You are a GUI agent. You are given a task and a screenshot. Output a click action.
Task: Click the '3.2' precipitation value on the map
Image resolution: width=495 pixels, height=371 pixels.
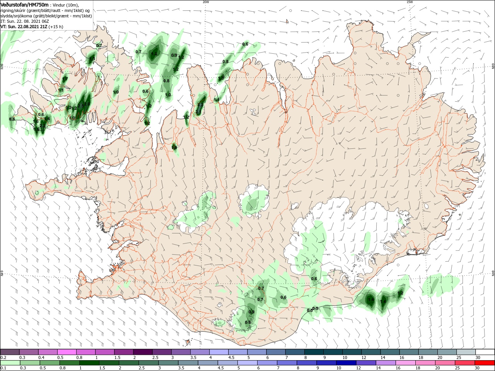point(200,105)
